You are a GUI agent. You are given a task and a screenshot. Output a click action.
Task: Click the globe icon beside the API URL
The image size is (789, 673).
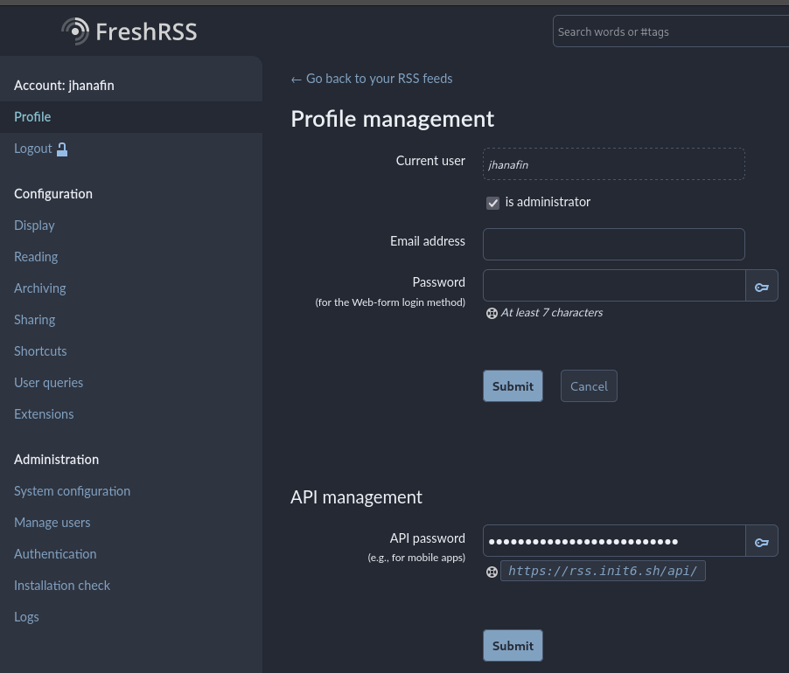click(492, 572)
